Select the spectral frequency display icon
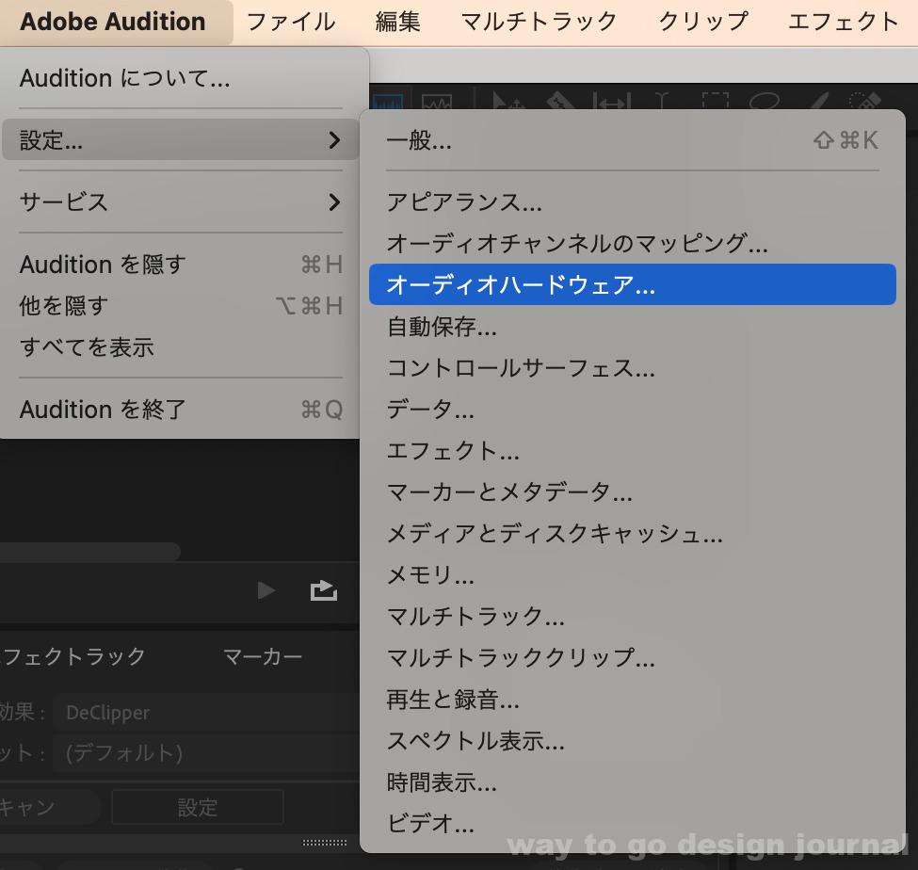The height and width of the screenshot is (870, 918). coord(437,103)
